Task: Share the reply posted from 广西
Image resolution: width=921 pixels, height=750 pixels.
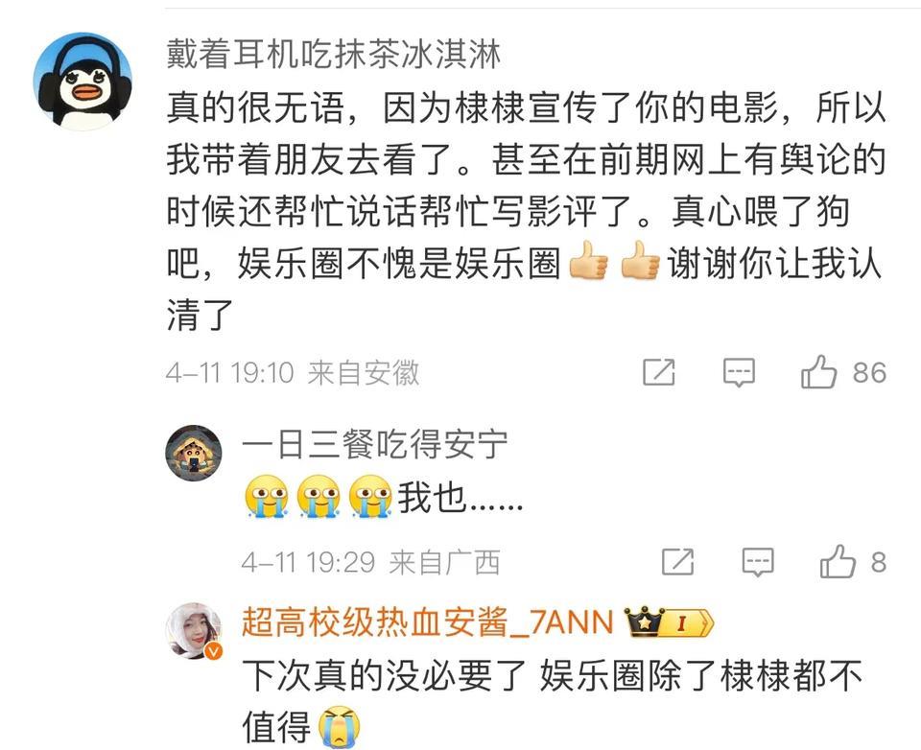Action: click(678, 561)
